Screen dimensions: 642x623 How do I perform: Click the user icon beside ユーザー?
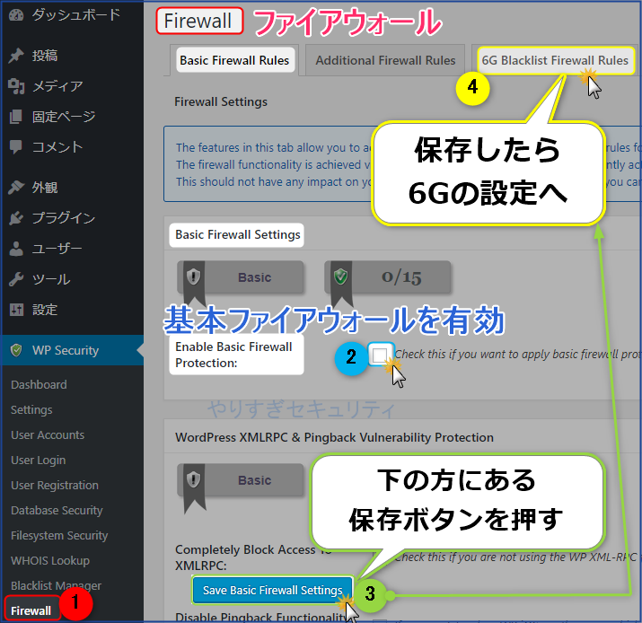pos(16,249)
